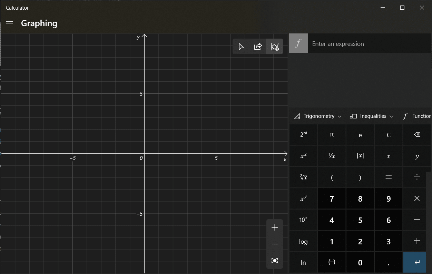
Task: Select the graph tracing cursor tool
Action: pyautogui.click(x=241, y=47)
